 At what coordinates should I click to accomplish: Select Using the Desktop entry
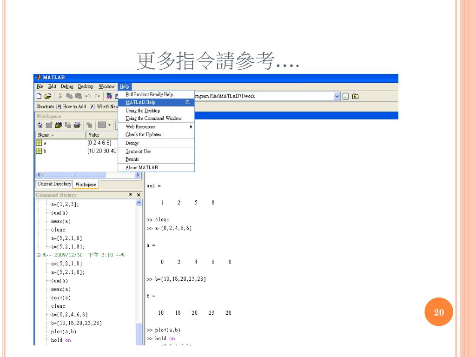[x=156, y=111]
